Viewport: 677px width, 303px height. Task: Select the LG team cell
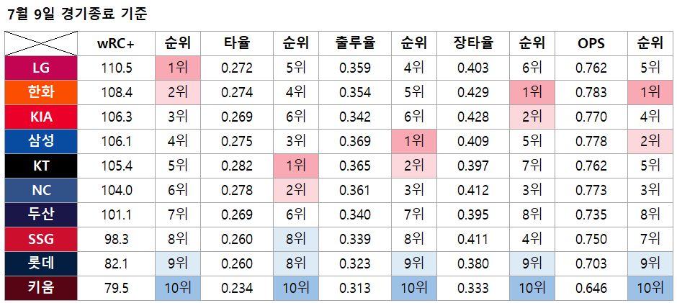point(42,68)
